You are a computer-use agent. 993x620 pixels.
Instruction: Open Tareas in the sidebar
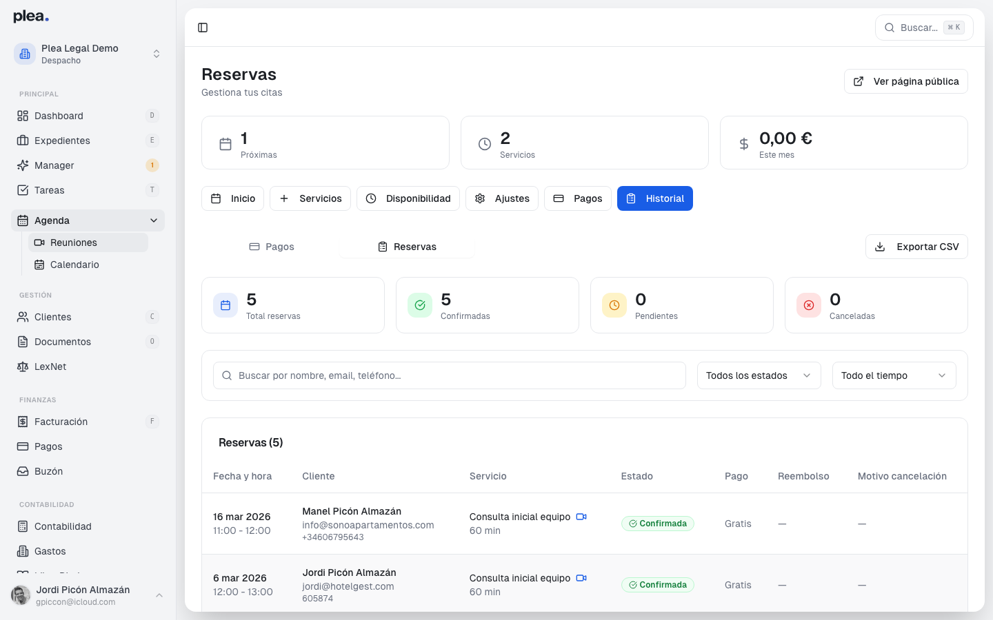coord(88,190)
